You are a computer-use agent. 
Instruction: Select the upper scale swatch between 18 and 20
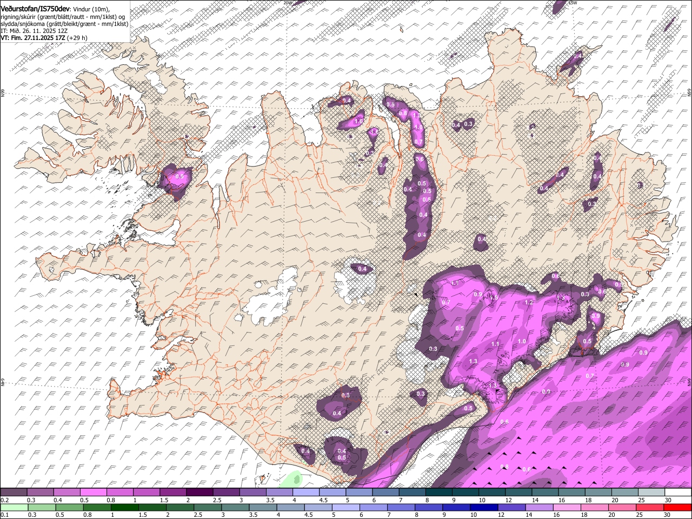point(598,493)
